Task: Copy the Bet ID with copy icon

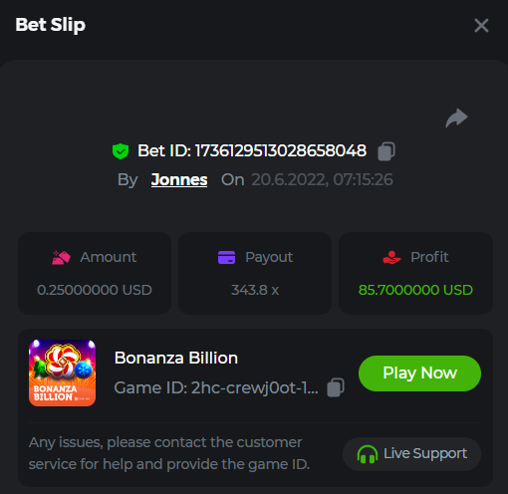Action: point(386,151)
